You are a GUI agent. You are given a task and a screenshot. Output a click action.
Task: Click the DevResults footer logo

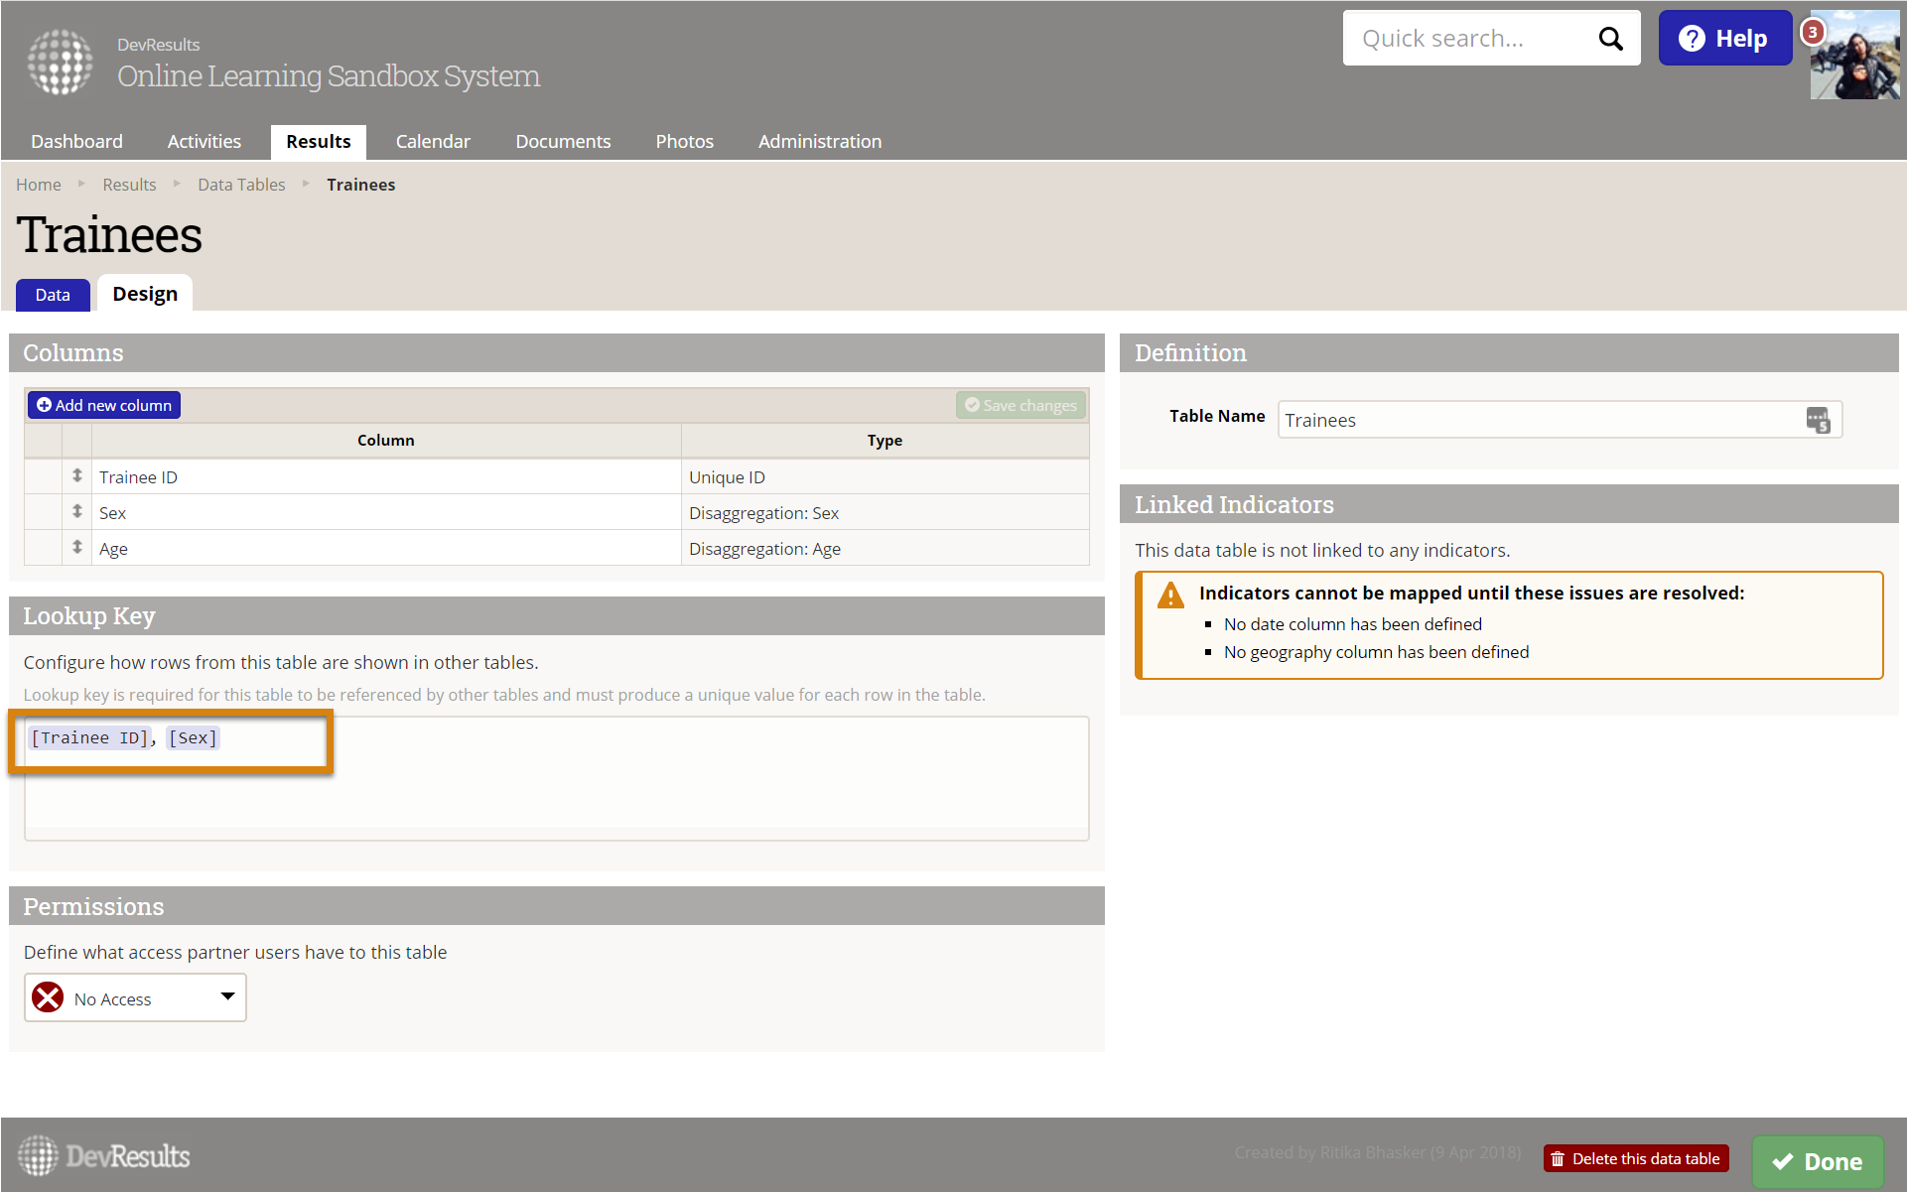(x=103, y=1156)
